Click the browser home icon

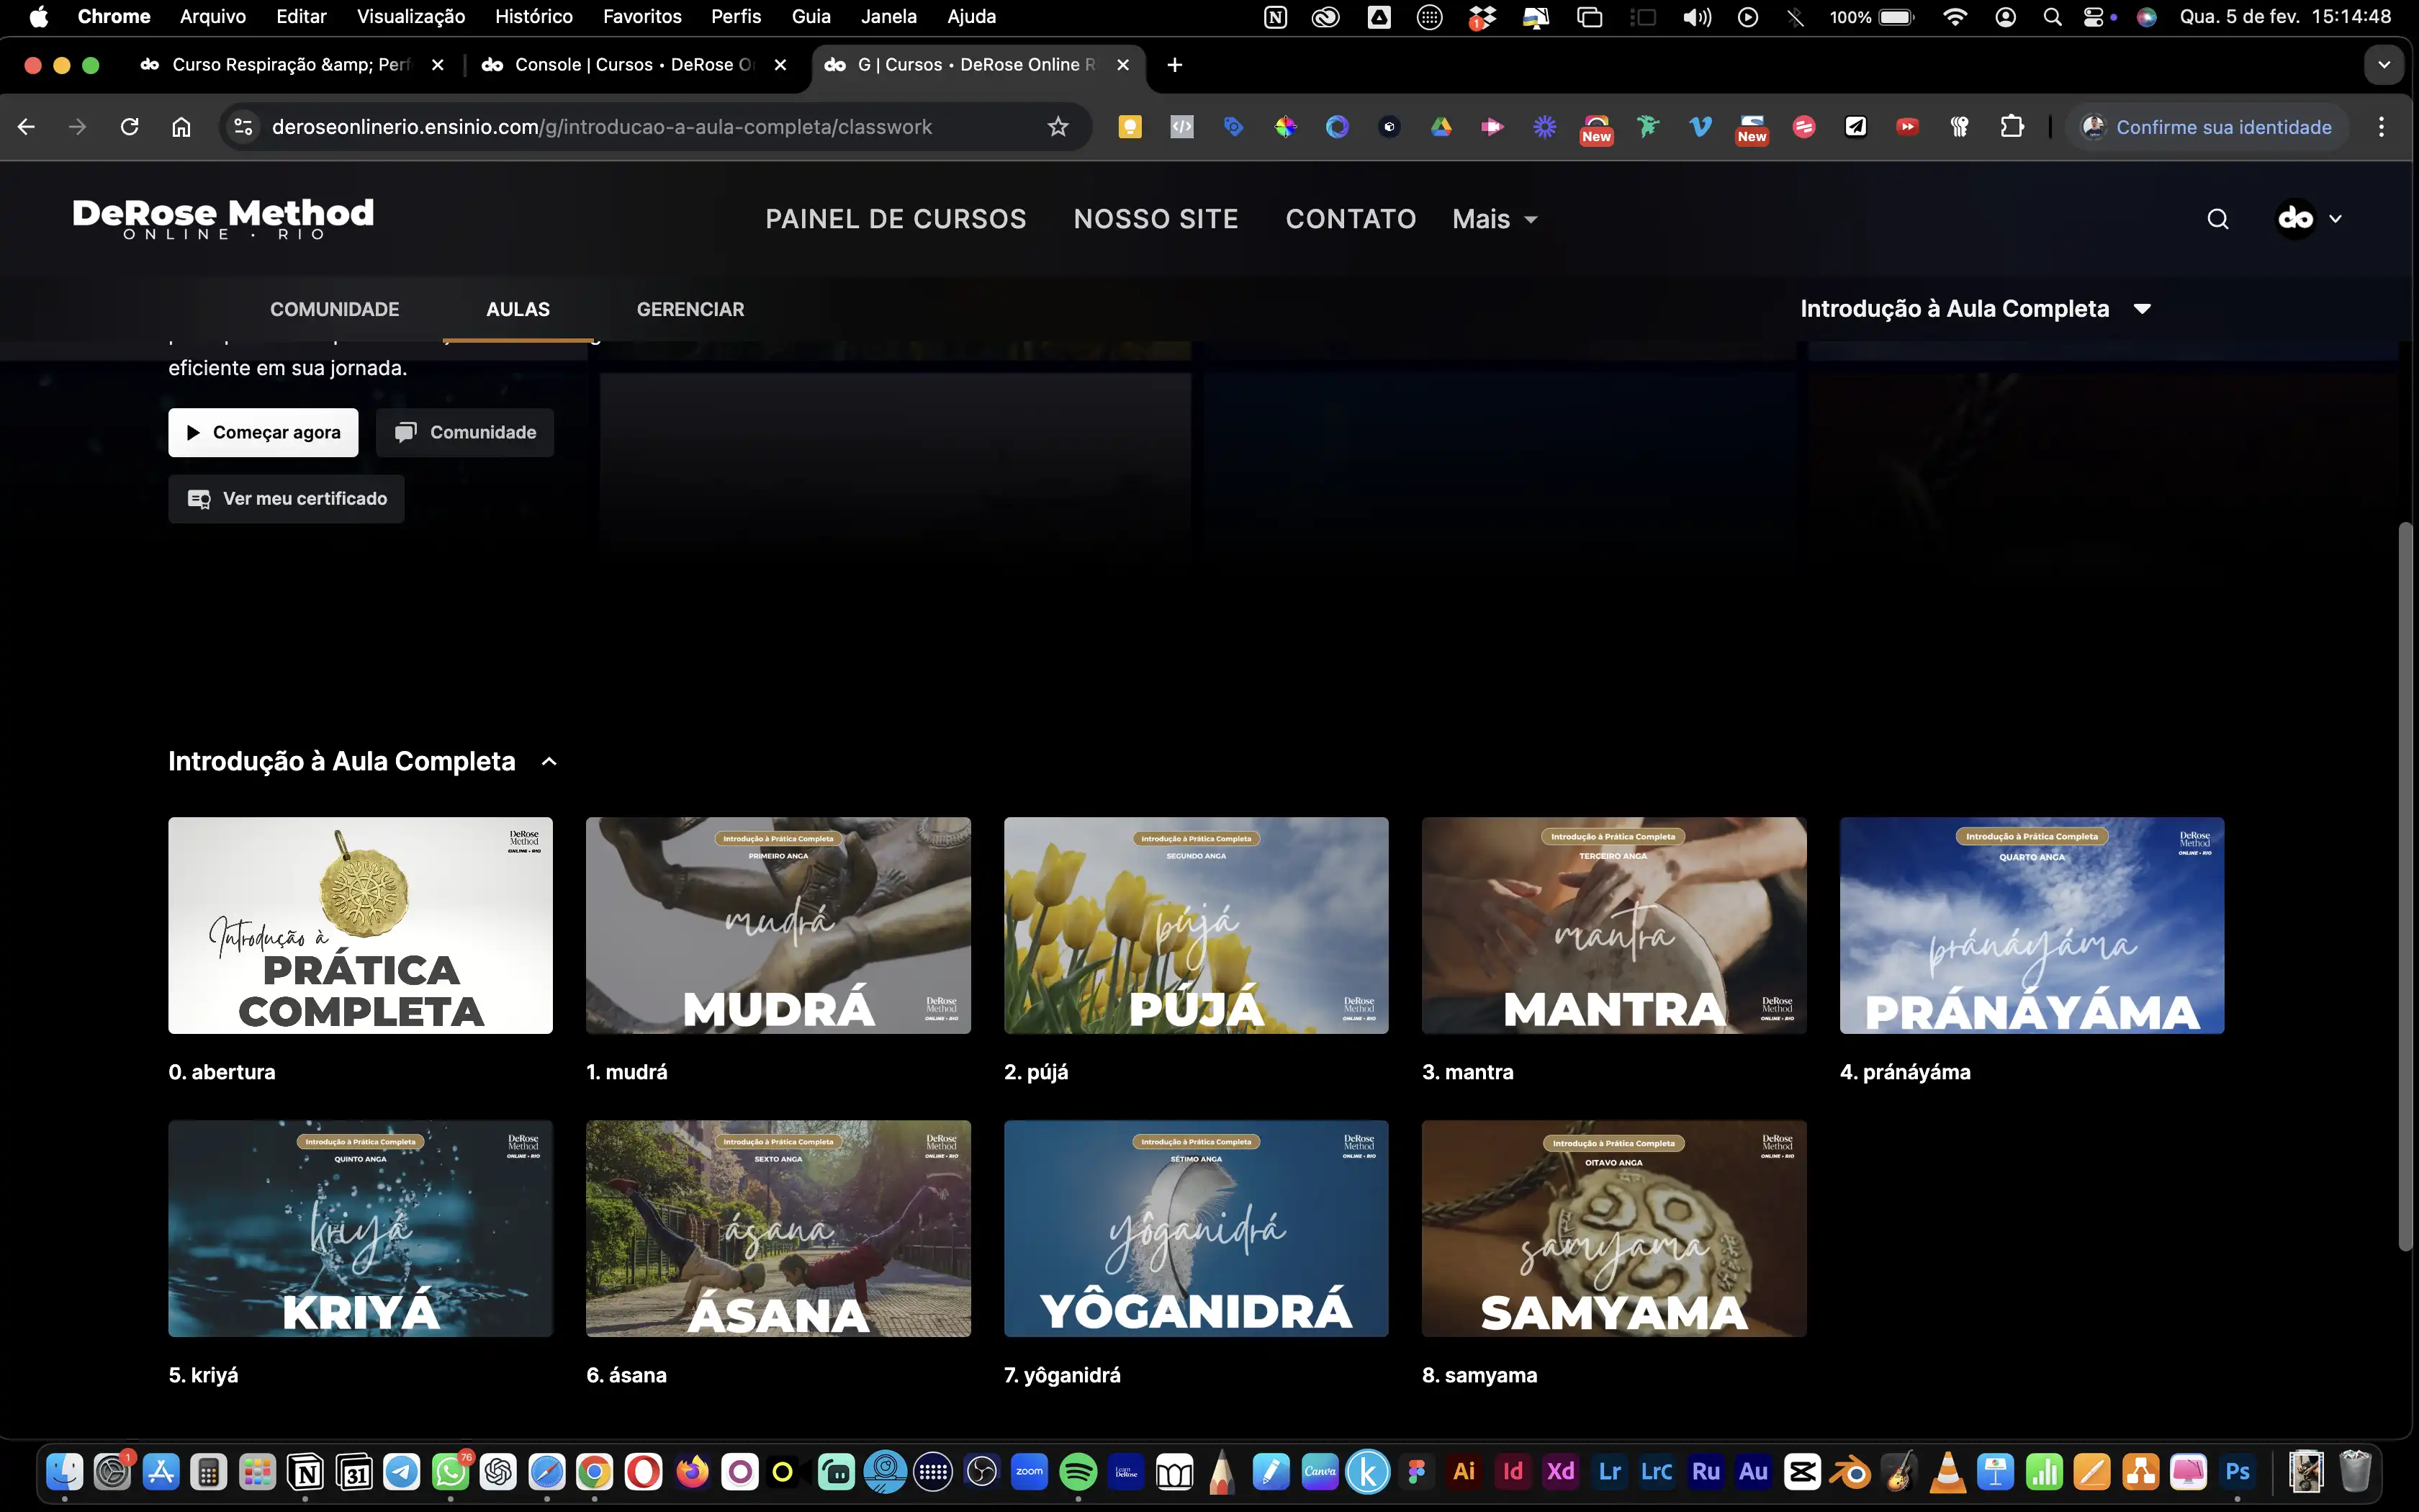coord(181,127)
